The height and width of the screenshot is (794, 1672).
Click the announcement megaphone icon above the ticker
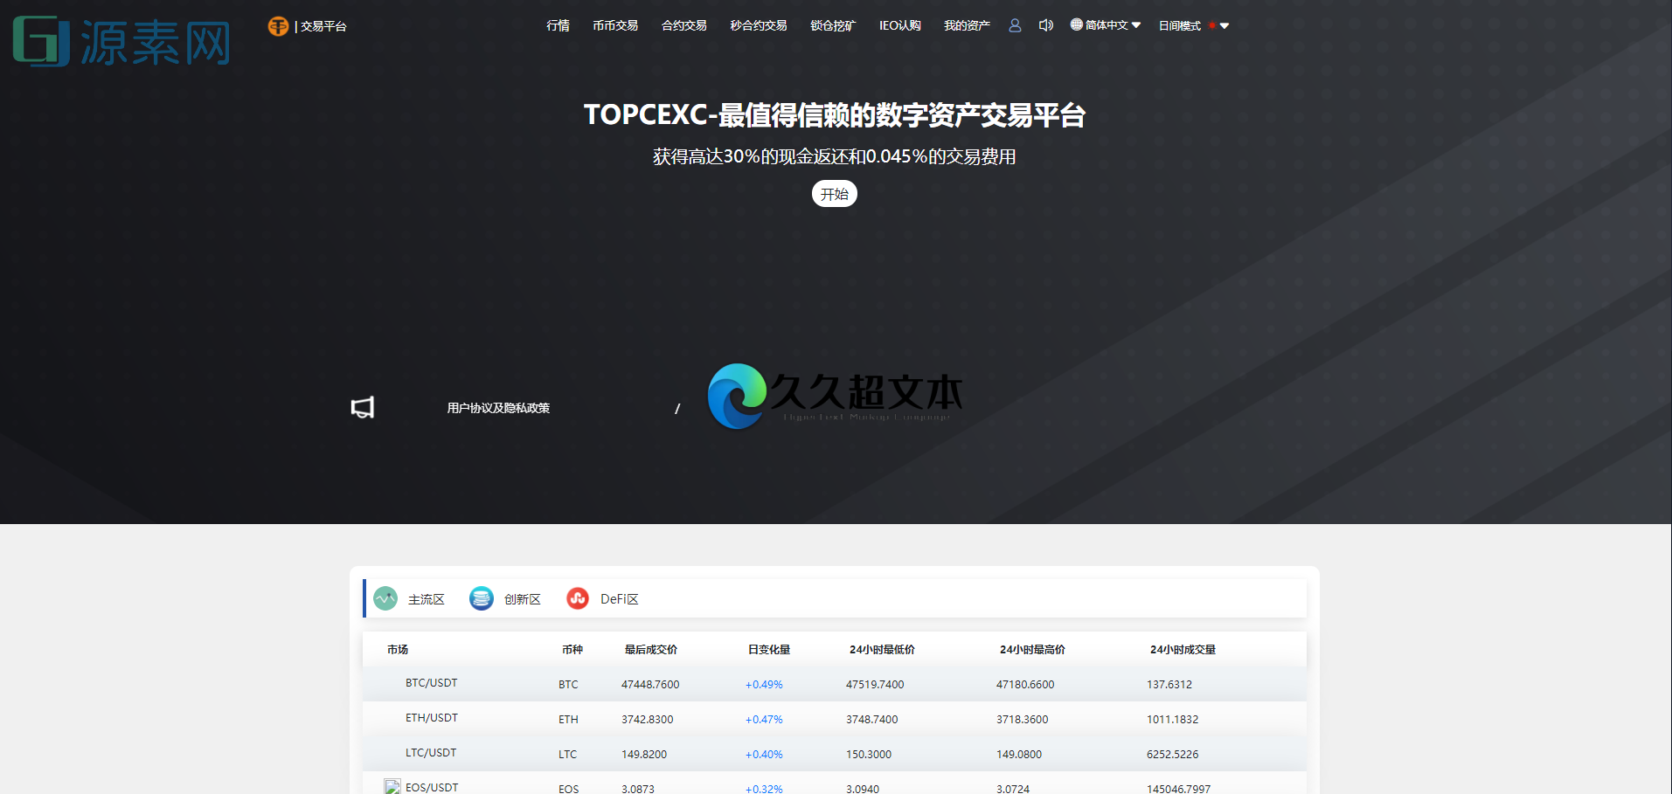pyautogui.click(x=364, y=407)
